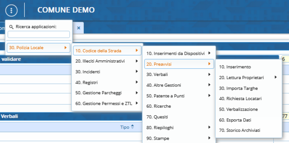Expand 10. Inserimenti da Dispositivi submenu
Screen dimensions: 289x143
(x=179, y=53)
